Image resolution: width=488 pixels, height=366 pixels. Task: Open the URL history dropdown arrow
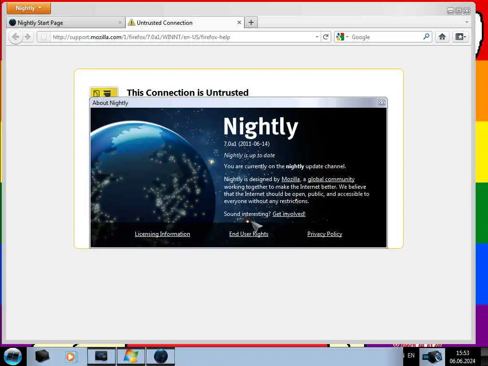(x=317, y=37)
